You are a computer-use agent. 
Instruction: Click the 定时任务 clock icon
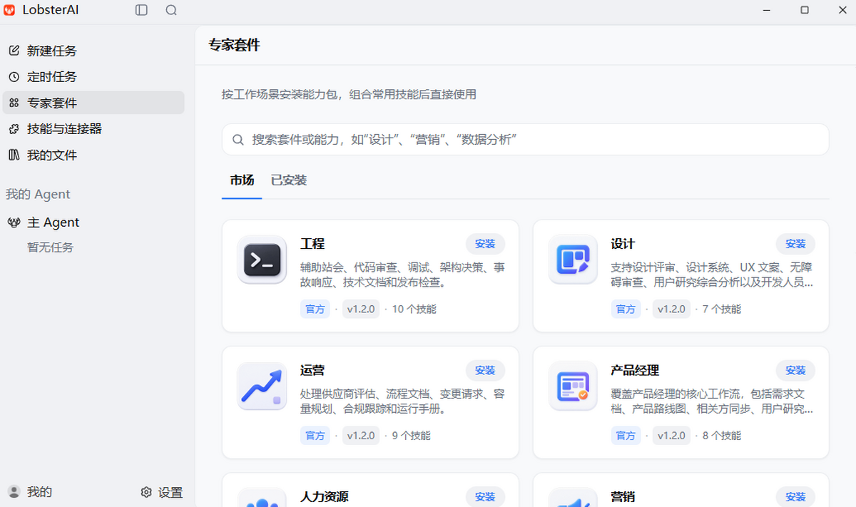(x=14, y=76)
